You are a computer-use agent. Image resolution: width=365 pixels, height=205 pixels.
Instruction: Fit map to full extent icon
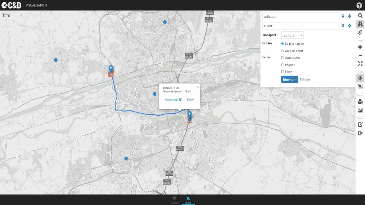[360, 63]
